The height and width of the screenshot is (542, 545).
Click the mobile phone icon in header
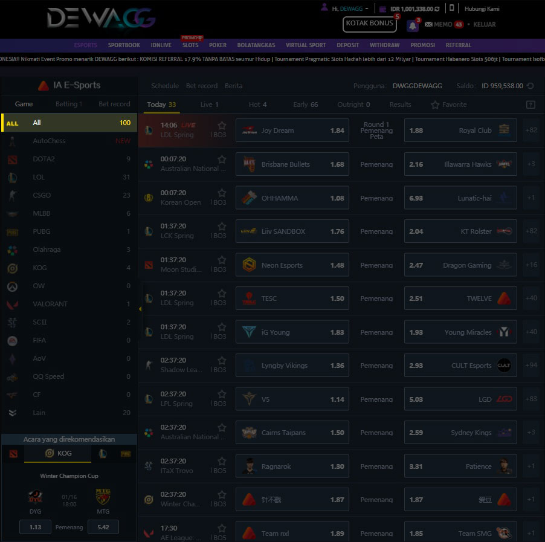point(451,8)
